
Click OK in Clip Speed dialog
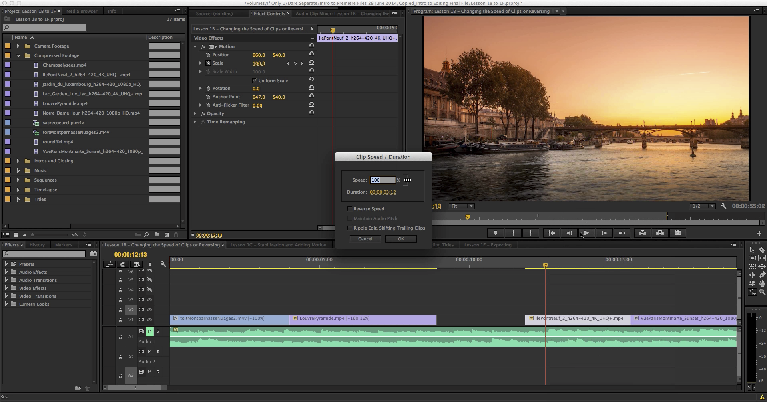point(401,239)
